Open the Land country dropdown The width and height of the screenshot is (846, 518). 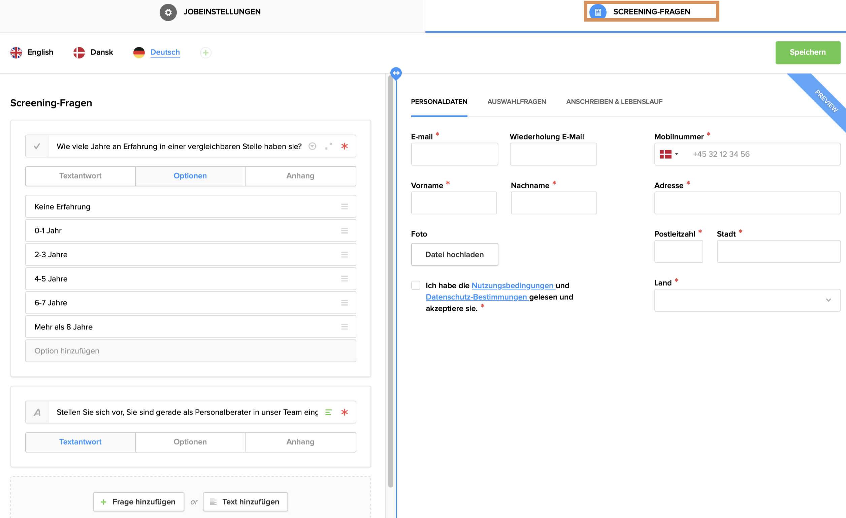pos(747,300)
